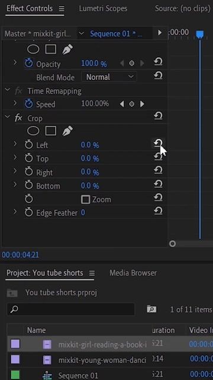
Task: Open the Media Browser tab
Action: 133,273
